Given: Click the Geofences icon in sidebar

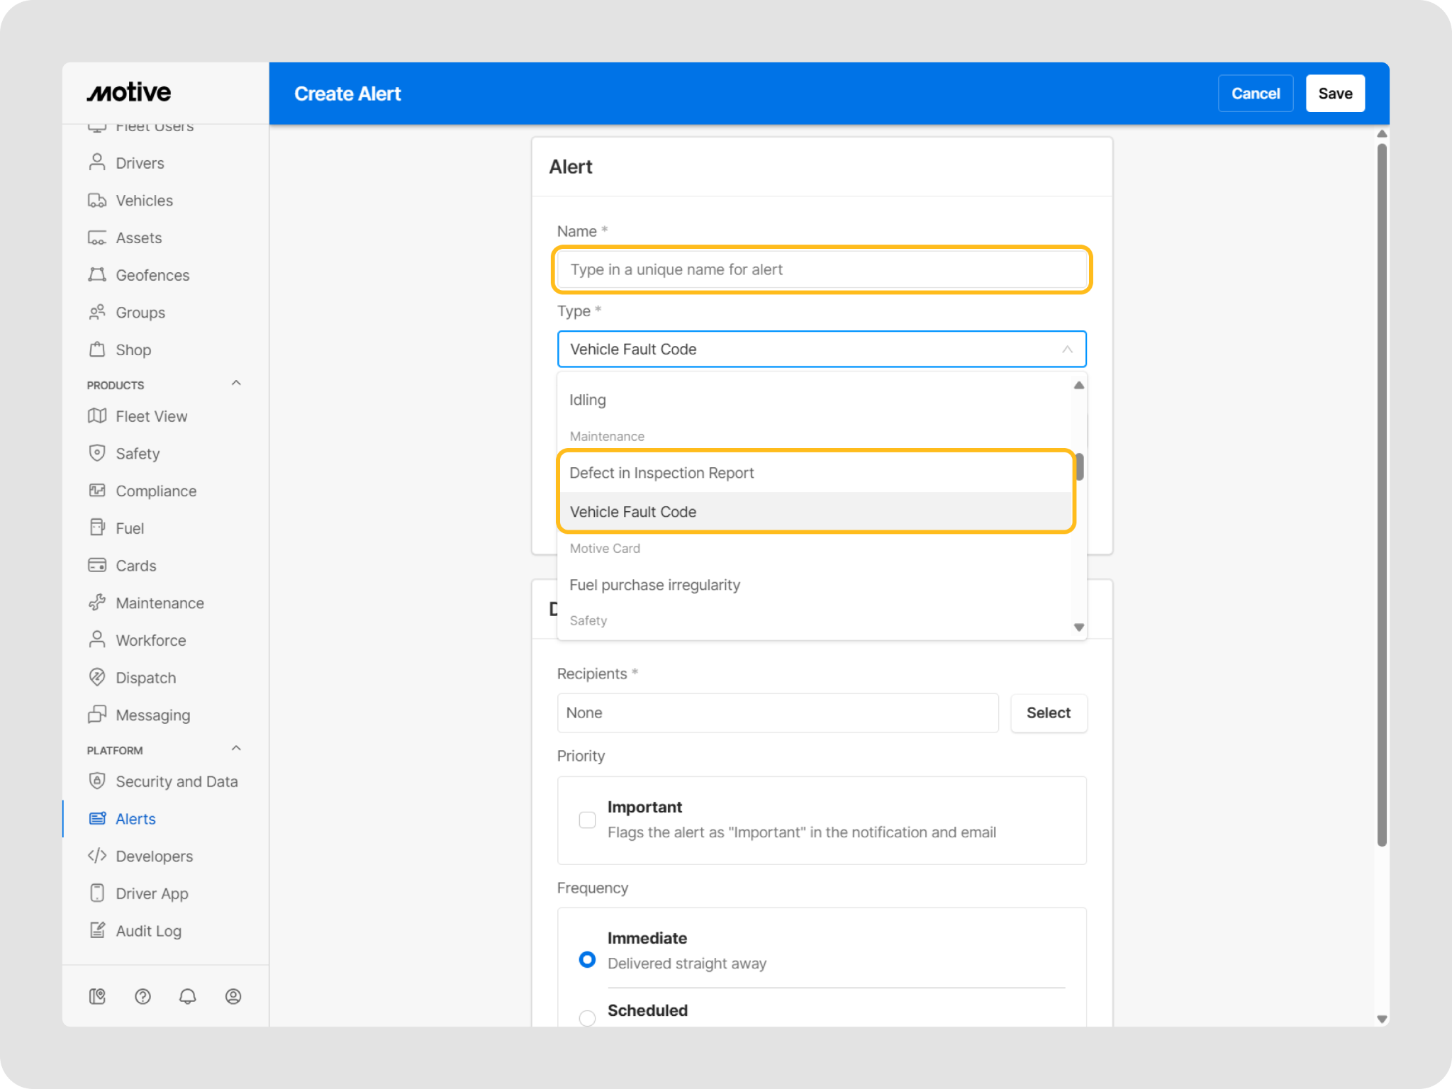Looking at the screenshot, I should 97,275.
